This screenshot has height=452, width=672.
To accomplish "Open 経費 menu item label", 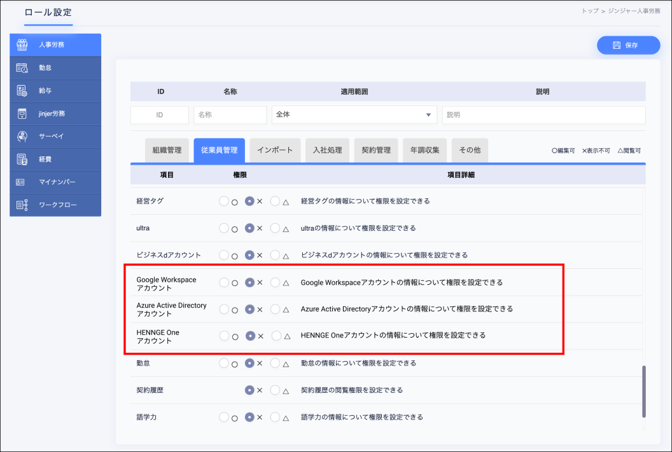I will coord(45,159).
